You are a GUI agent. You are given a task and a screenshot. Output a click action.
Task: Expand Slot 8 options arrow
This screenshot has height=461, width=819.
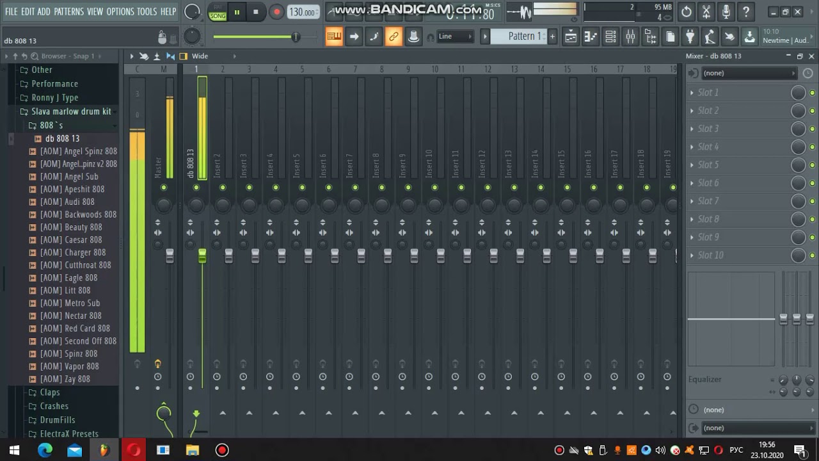[x=692, y=220]
